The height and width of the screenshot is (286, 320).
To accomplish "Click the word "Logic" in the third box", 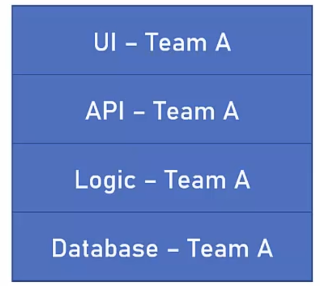I will pos(105,181).
